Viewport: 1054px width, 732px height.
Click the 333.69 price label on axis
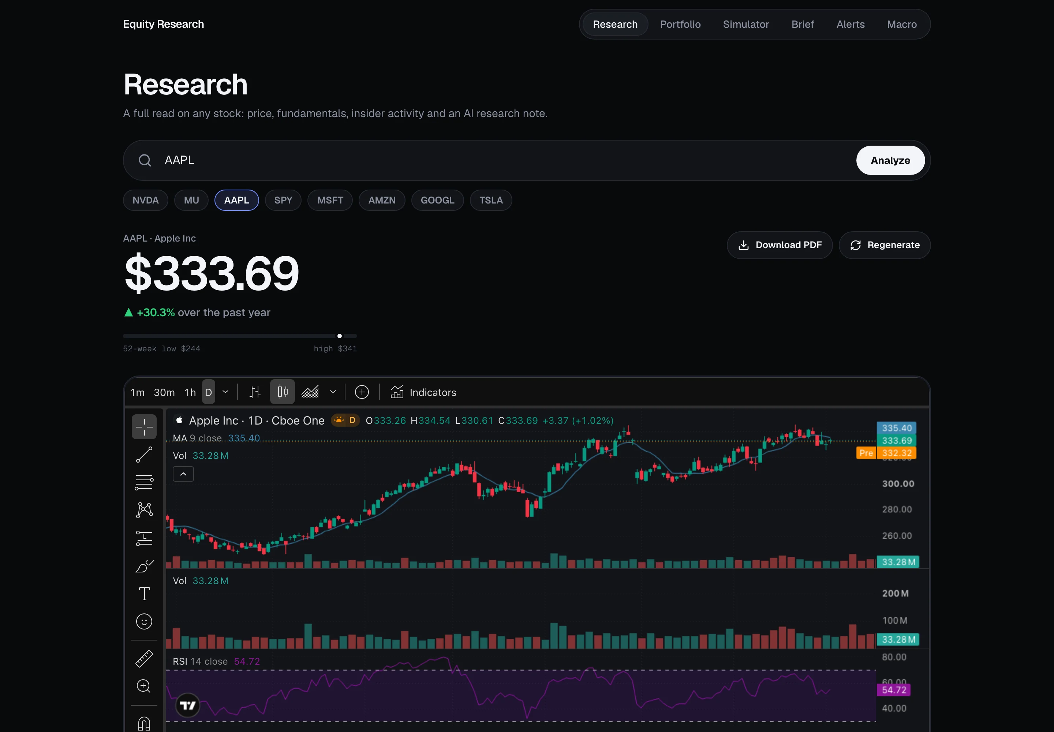pos(897,441)
